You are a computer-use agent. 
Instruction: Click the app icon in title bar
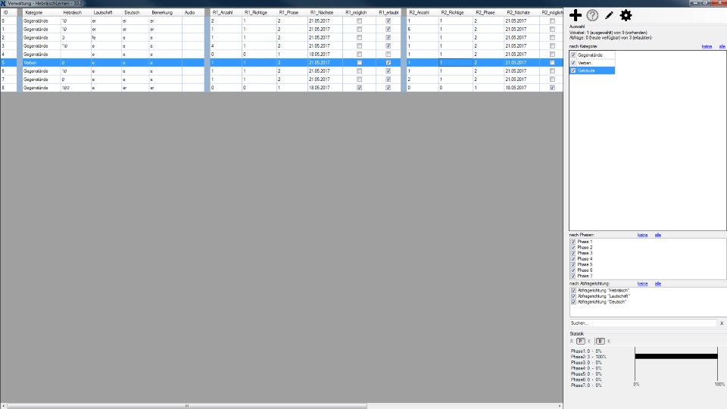tap(4, 3)
